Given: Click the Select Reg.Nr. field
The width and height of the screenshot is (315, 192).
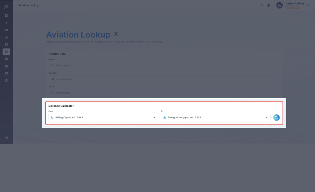Looking at the screenshot, I should coord(164,93).
